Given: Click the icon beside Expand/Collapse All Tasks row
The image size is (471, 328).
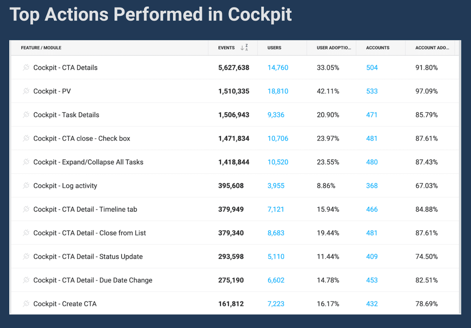Looking at the screenshot, I should click(26, 162).
